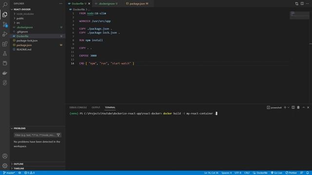
Task: Click Dockerfile breadcrumb above editor
Action: coord(78,9)
